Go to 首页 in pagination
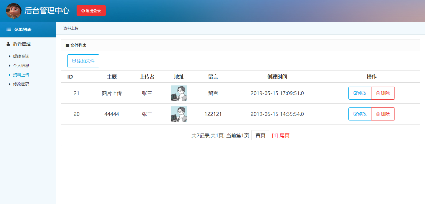This screenshot has width=425, height=204. pyautogui.click(x=260, y=135)
